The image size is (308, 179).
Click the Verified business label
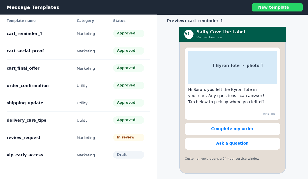209,37
